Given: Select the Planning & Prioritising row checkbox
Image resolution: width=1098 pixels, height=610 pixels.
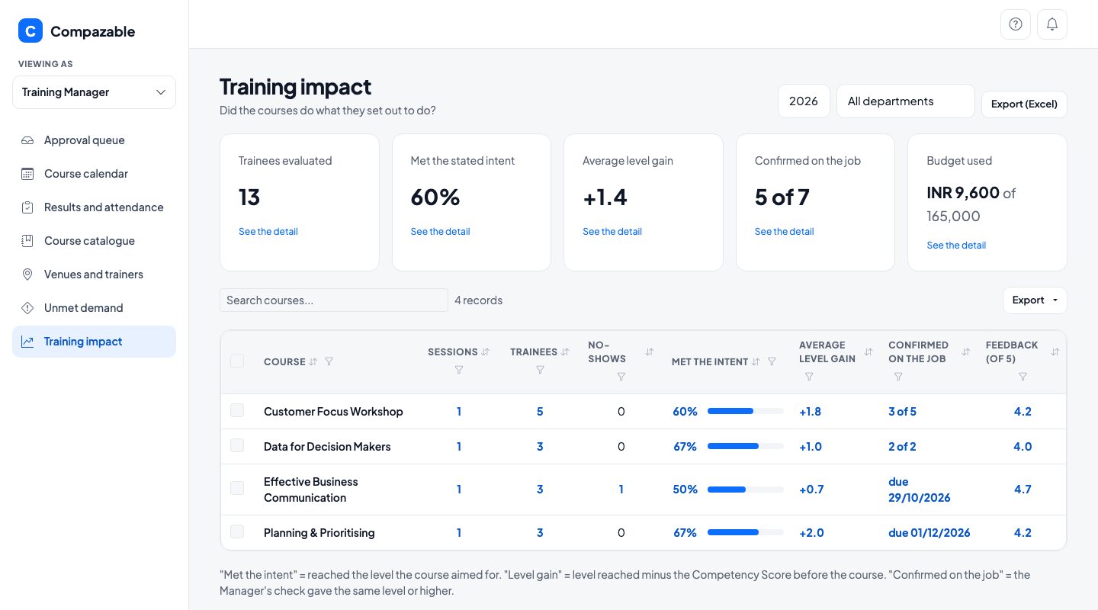Looking at the screenshot, I should coord(237,531).
